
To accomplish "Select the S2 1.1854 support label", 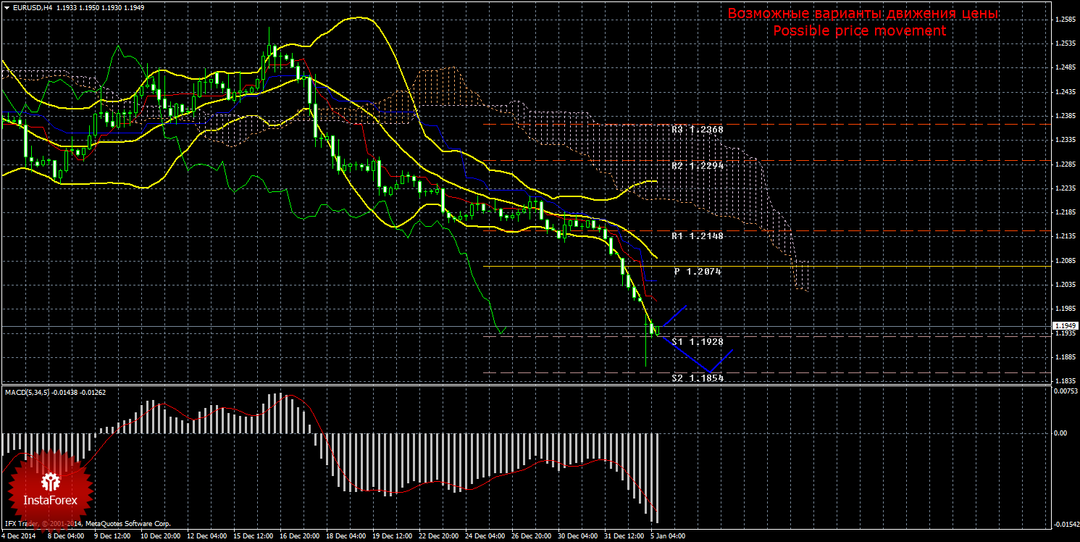I will 697,378.
